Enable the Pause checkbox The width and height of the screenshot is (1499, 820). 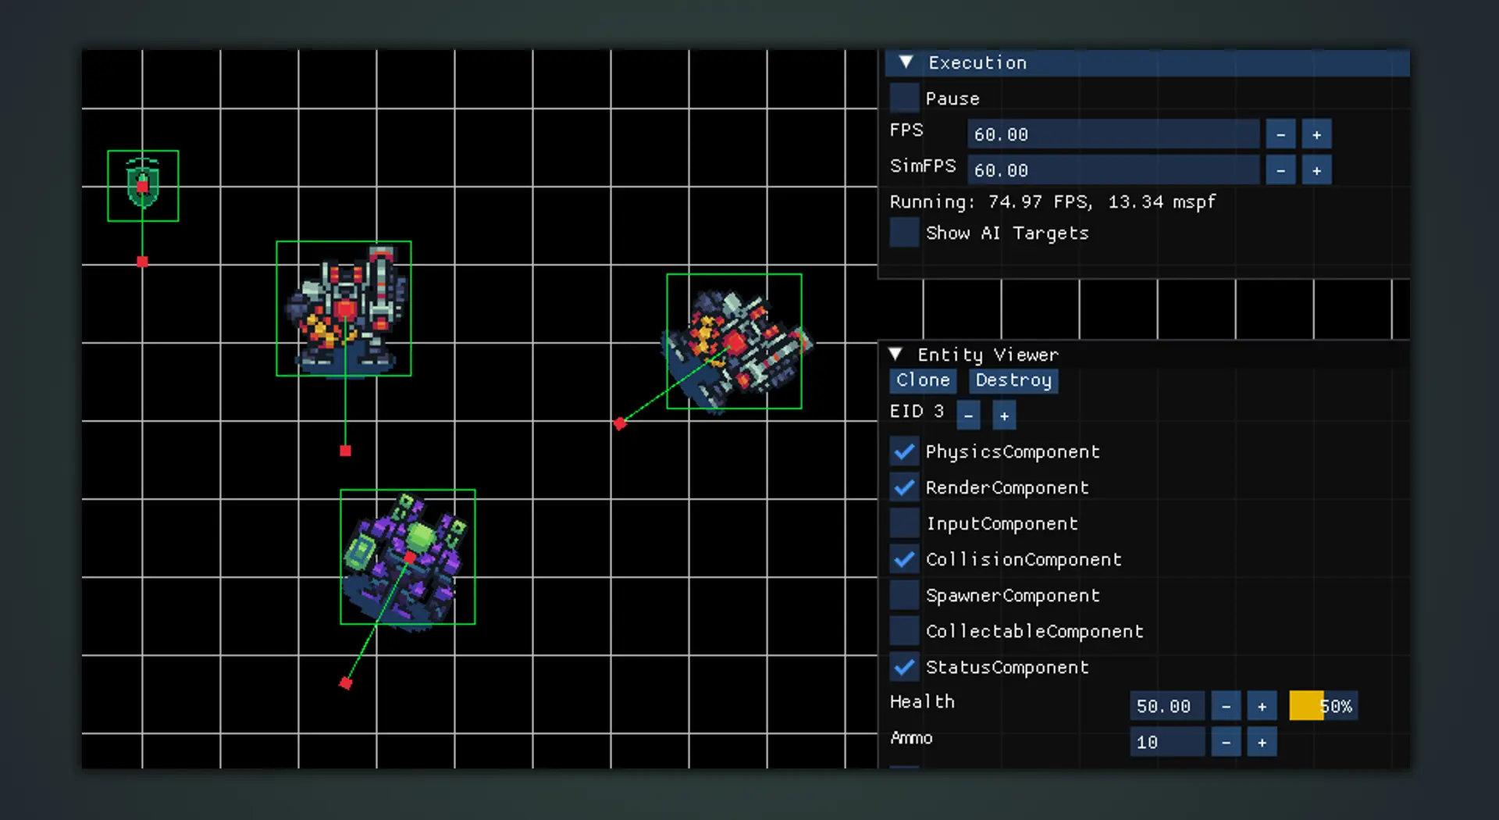904,98
